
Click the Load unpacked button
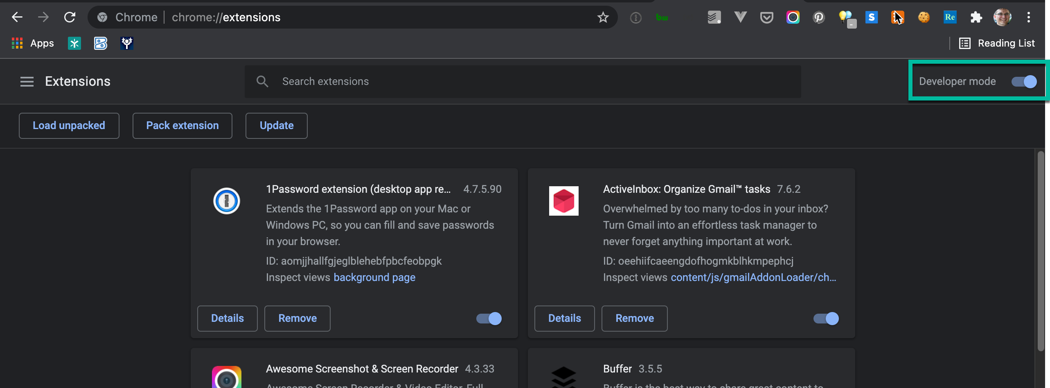69,126
